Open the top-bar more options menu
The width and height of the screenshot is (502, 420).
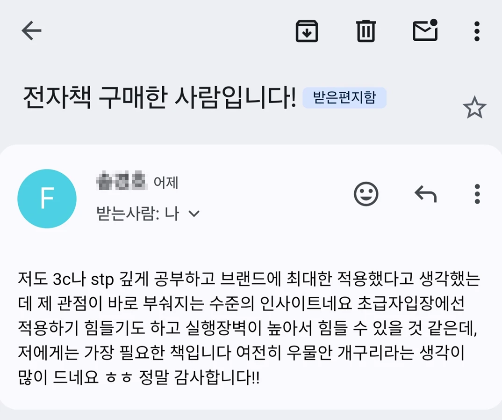[476, 31]
